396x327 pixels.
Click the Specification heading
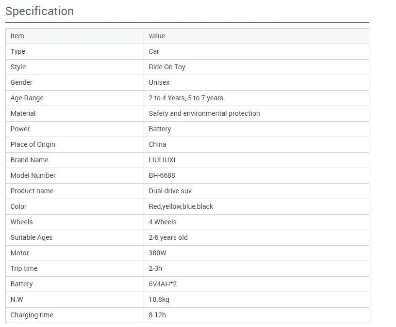(x=40, y=11)
